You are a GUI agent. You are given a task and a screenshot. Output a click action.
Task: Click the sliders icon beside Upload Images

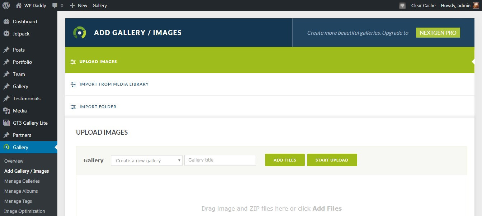[x=73, y=62]
